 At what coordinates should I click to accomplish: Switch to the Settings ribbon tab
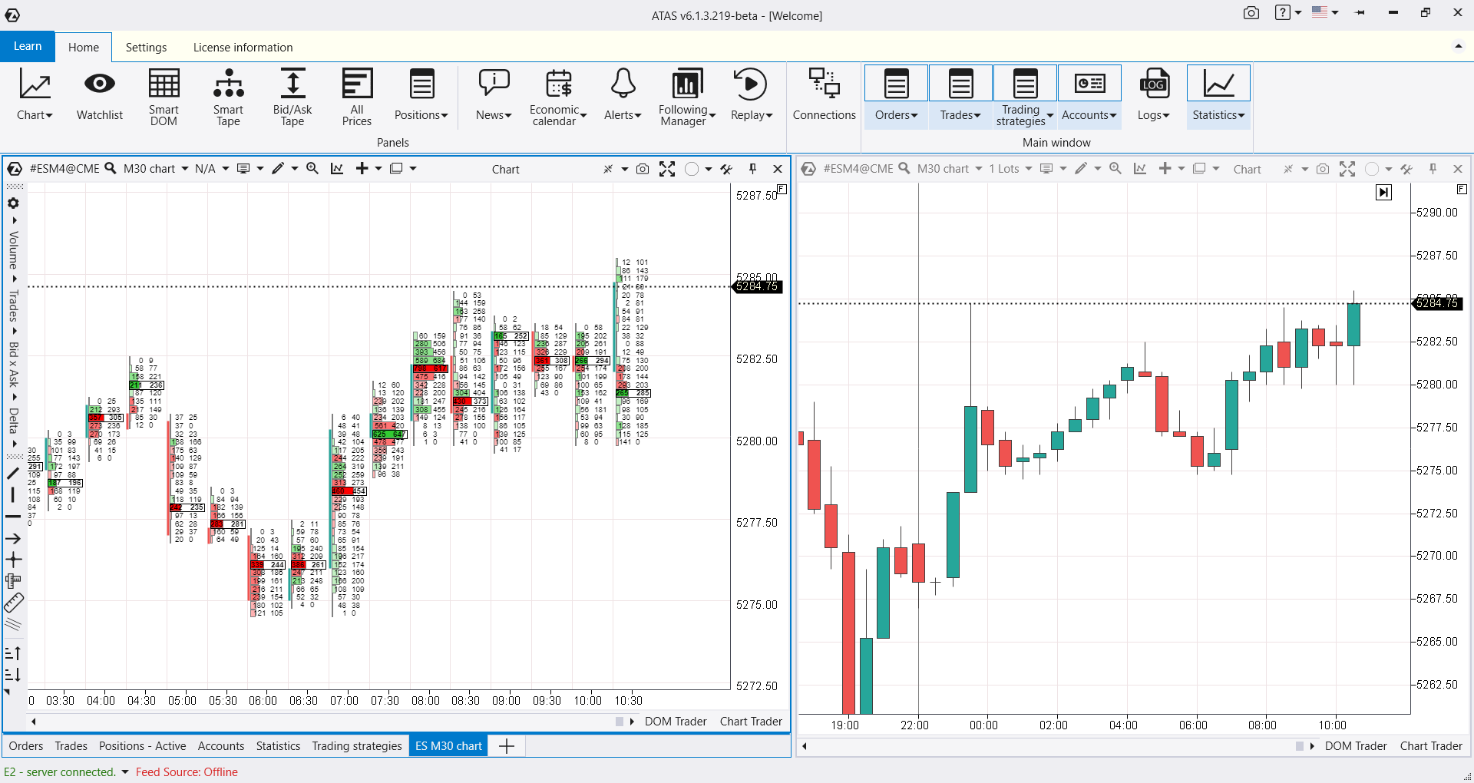pyautogui.click(x=146, y=48)
